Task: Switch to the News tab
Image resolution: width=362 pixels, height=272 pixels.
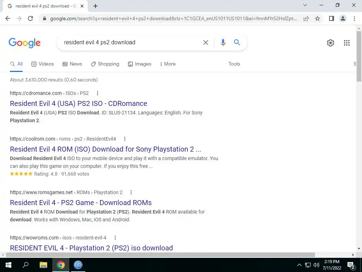Action: tap(72, 64)
